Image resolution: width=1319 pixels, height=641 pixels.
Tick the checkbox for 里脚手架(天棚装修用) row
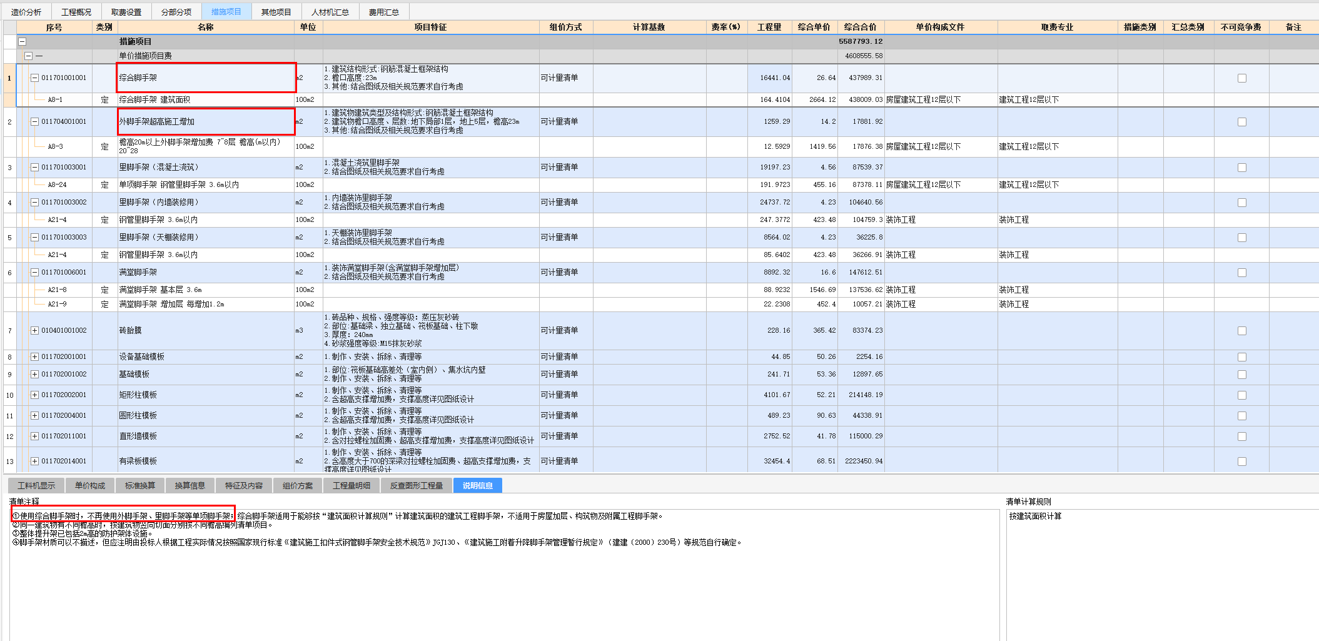click(1242, 238)
